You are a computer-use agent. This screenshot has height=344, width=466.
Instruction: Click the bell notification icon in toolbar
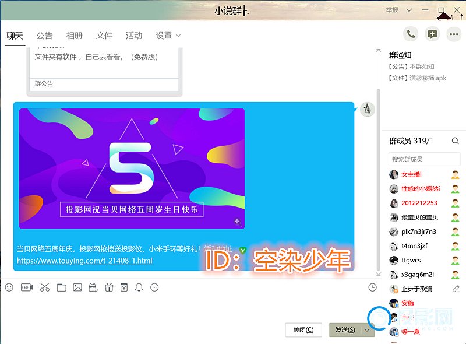click(x=139, y=287)
